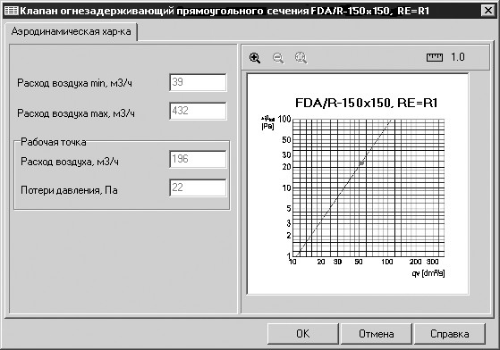Image resolution: width=500 pixels, height=350 pixels.
Task: Click the zoom to fit magnifier icon
Action: (301, 58)
